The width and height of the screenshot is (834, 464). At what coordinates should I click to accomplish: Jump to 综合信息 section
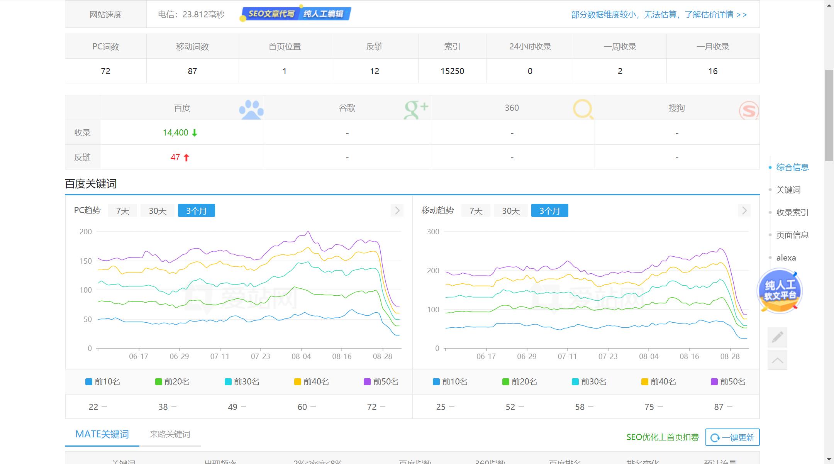pos(792,167)
